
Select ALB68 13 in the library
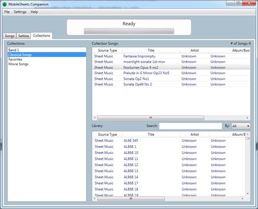tap(169, 171)
